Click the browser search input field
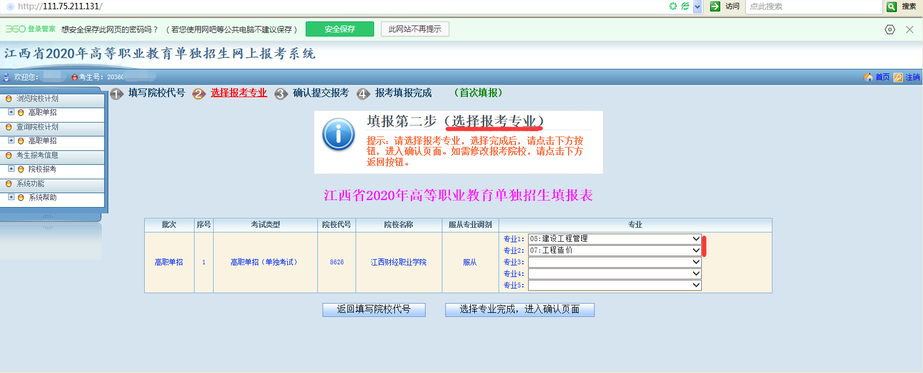923x373 pixels. (813, 6)
